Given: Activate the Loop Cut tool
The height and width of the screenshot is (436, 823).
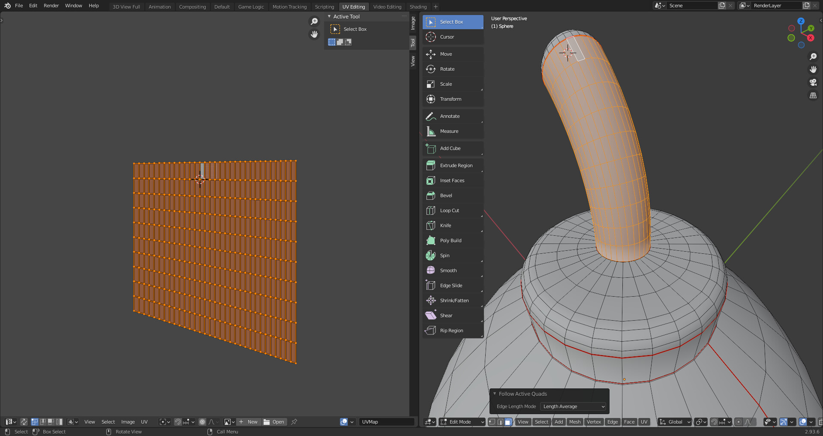Looking at the screenshot, I should [453, 210].
